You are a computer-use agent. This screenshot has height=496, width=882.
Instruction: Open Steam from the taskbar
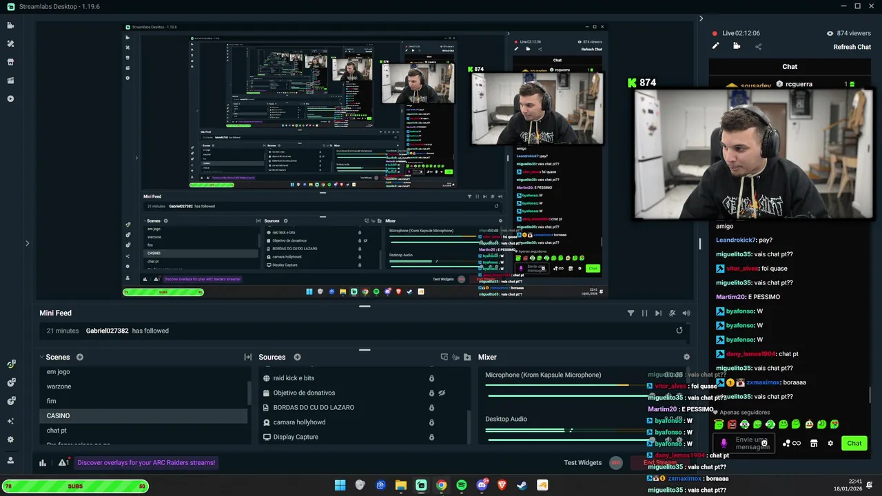(522, 485)
